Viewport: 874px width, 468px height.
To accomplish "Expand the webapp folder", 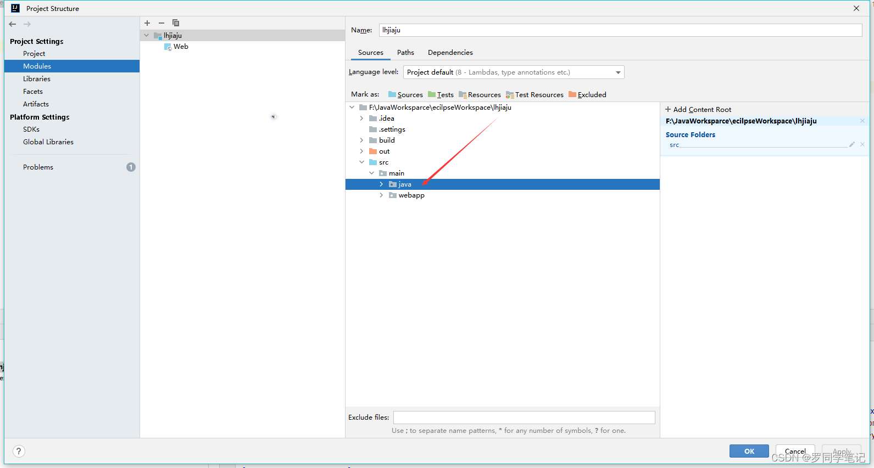I will coord(381,195).
